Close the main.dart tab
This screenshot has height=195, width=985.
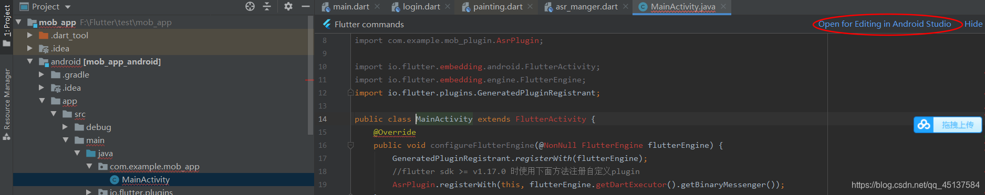[x=378, y=7]
